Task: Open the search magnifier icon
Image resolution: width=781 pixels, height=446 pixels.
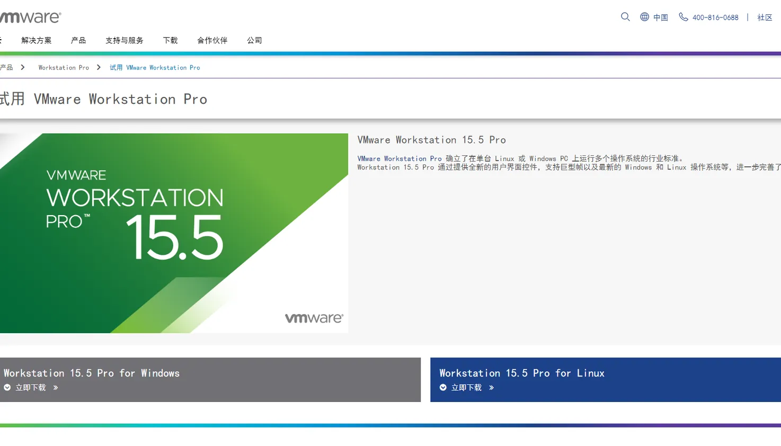Action: coord(625,17)
